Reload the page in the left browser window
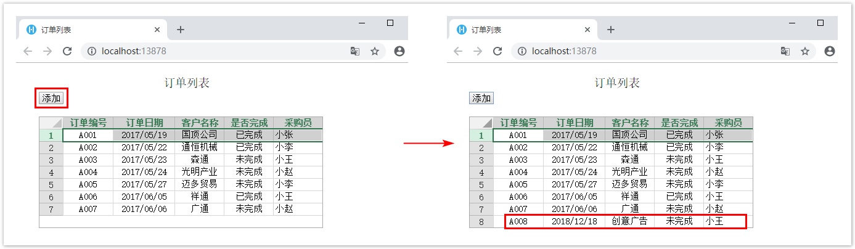Screen dimensions: 855x249 click(x=67, y=52)
